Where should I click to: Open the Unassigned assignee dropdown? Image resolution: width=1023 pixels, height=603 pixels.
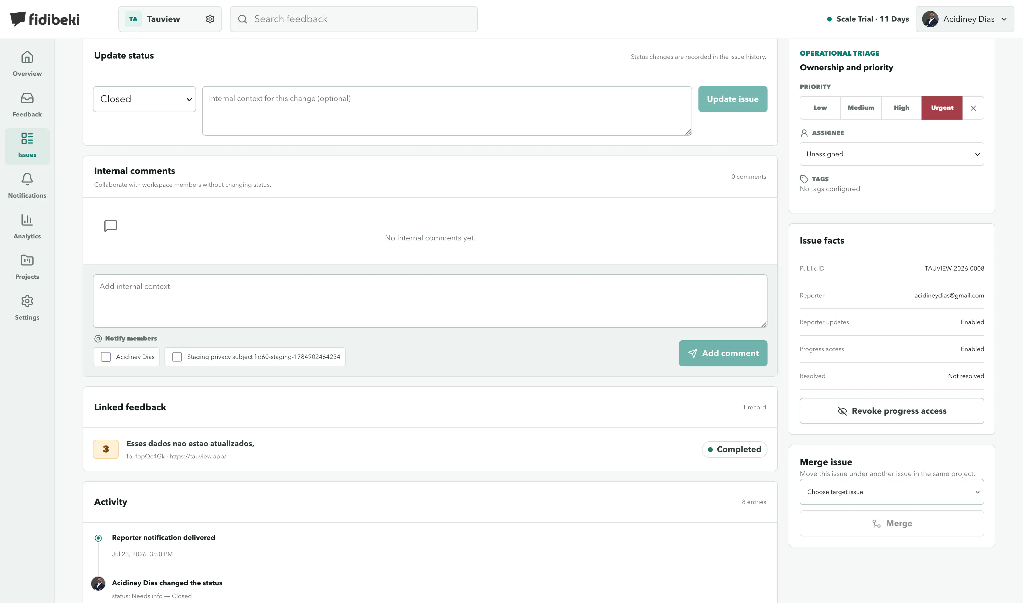point(891,154)
